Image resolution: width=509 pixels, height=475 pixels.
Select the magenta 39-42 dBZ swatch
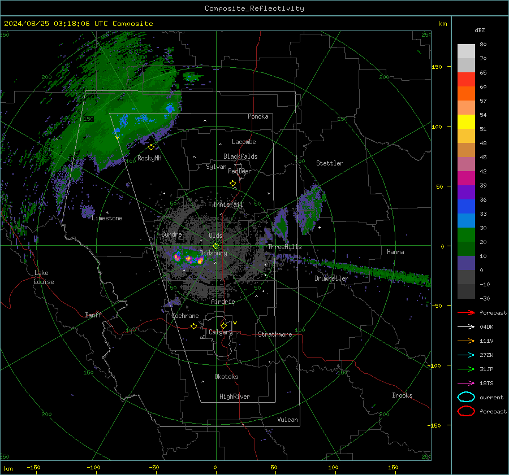point(466,178)
